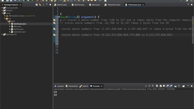Screen dimensions: 194x109
Task: Expand DataTypes.java in the tree
Action: (10, 24)
